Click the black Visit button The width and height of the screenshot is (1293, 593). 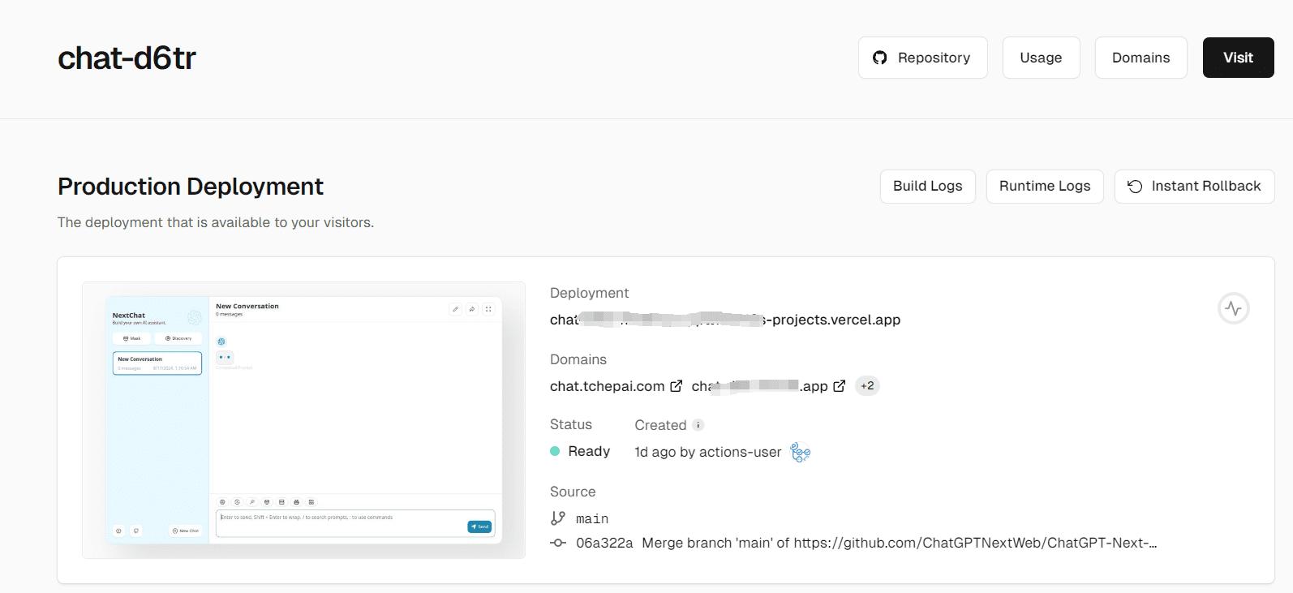1238,58
